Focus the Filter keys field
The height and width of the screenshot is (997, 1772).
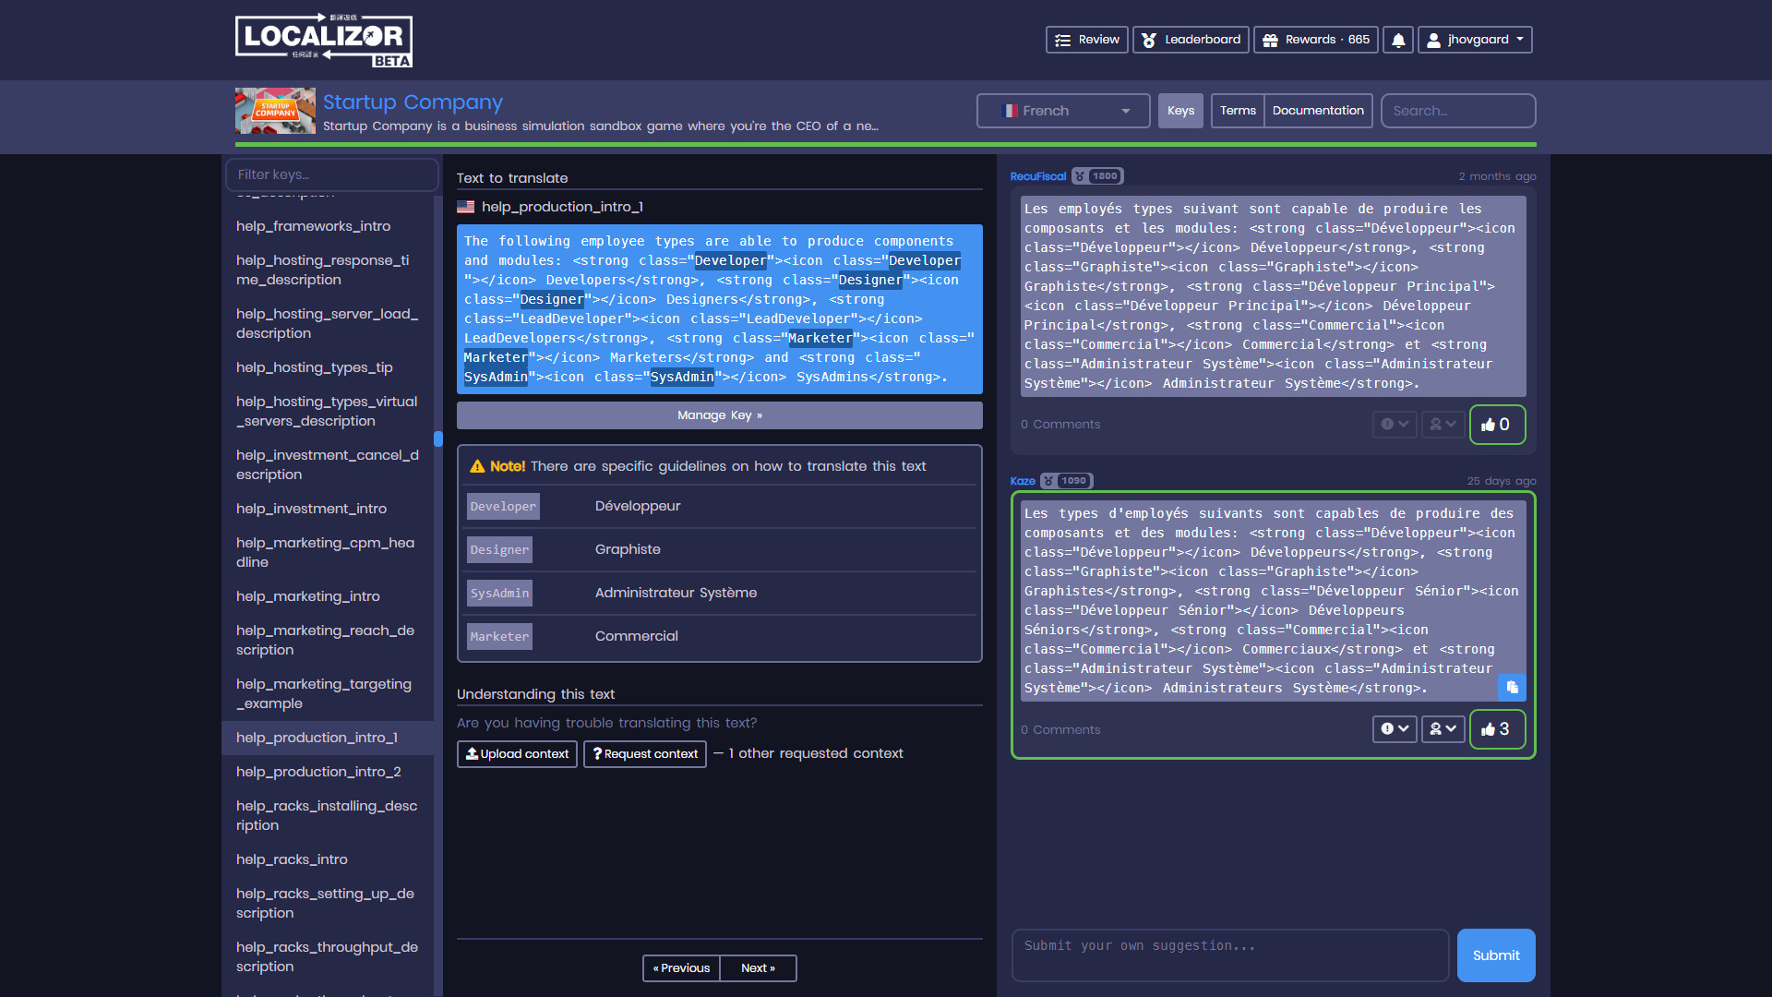[x=331, y=174]
